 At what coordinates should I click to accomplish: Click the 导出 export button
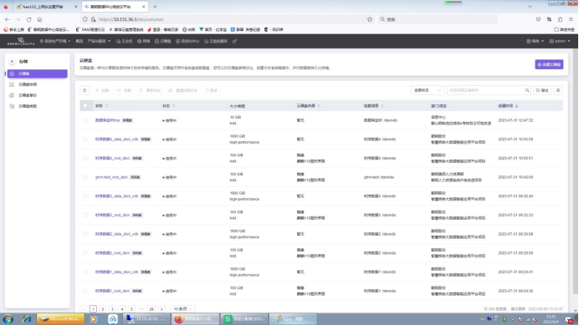coord(542,90)
